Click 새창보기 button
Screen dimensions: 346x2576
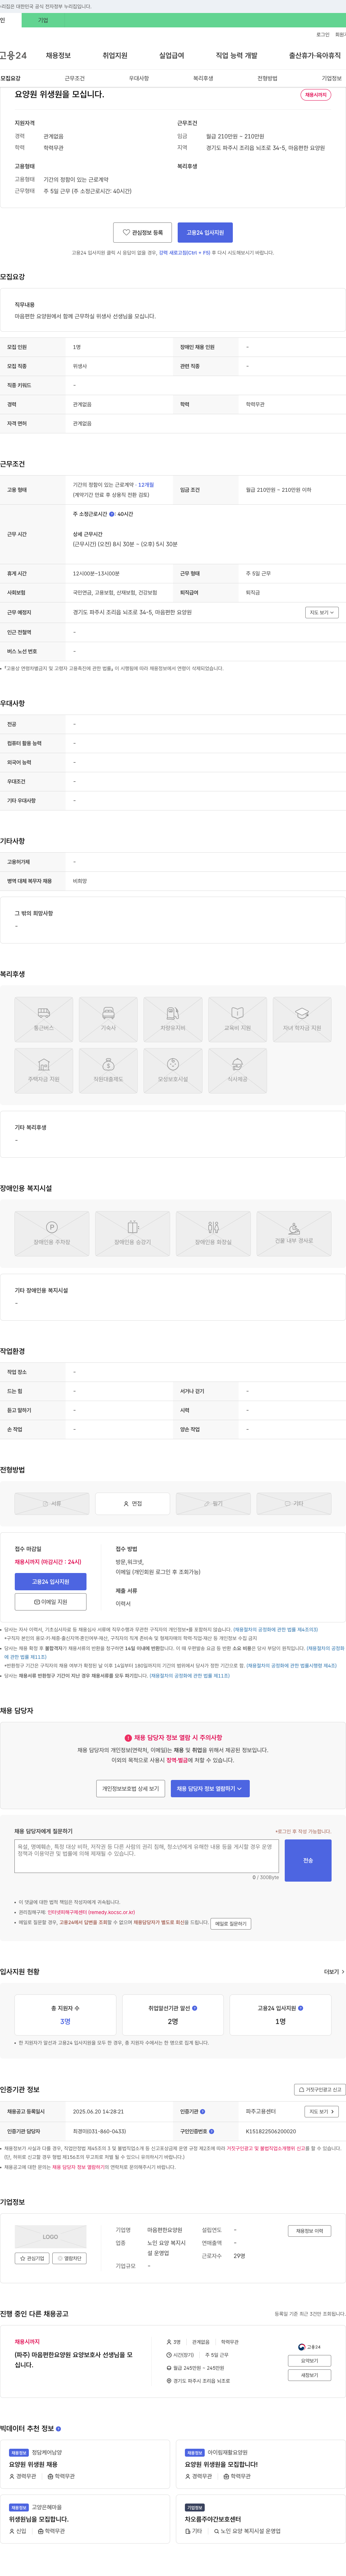pos(310,2375)
